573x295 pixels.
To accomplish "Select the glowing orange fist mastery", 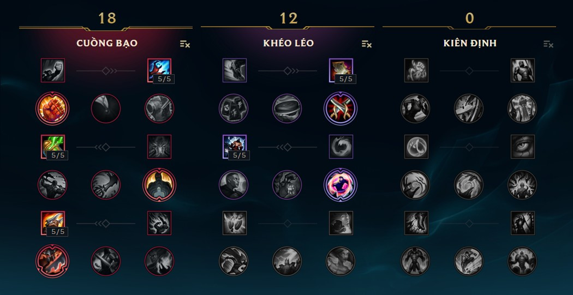I will click(52, 109).
